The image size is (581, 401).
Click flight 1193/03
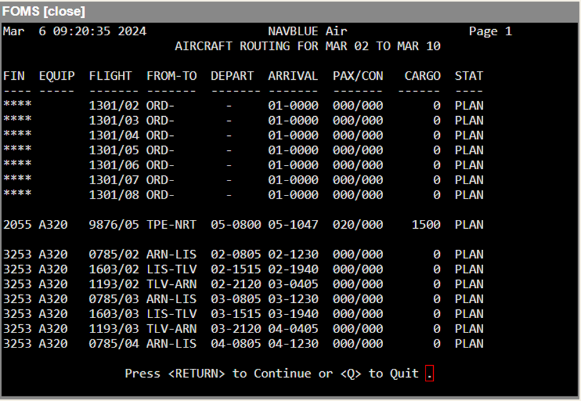114,328
